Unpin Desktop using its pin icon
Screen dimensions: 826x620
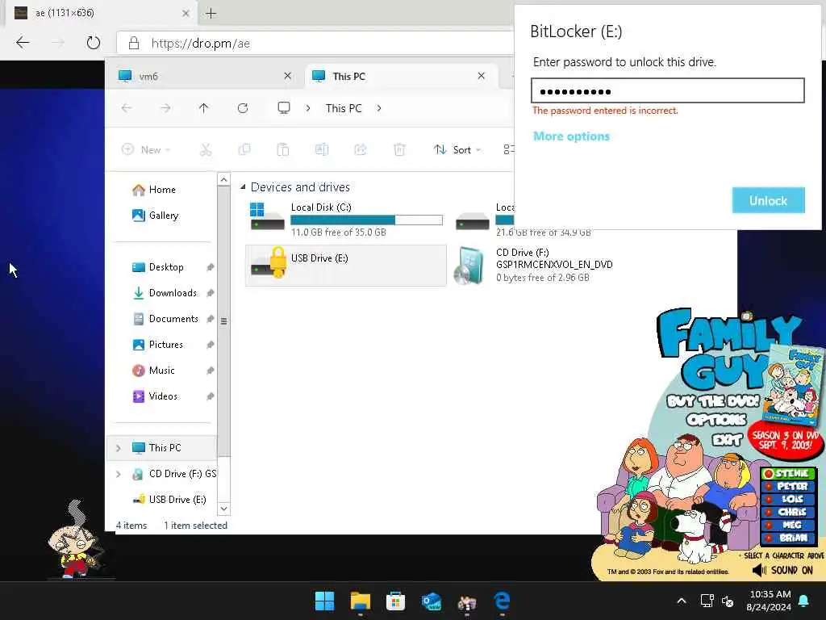tap(211, 266)
